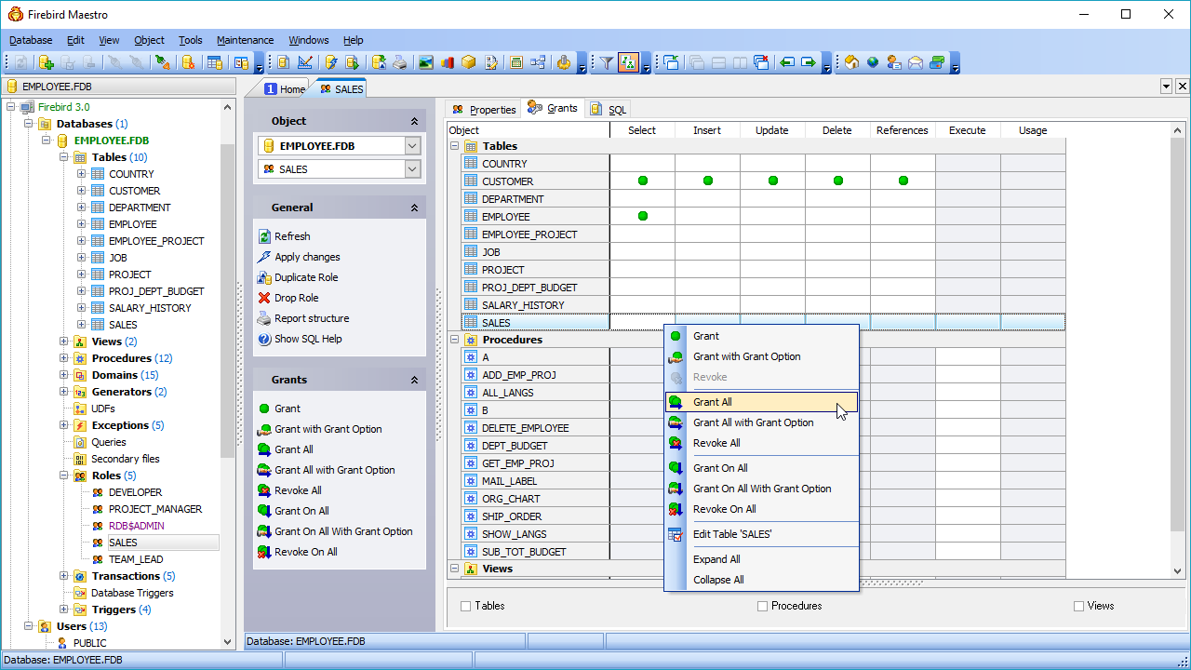Image resolution: width=1191 pixels, height=670 pixels.
Task: Select the PROJECT_MANAGER role in the tree
Action: 154,509
